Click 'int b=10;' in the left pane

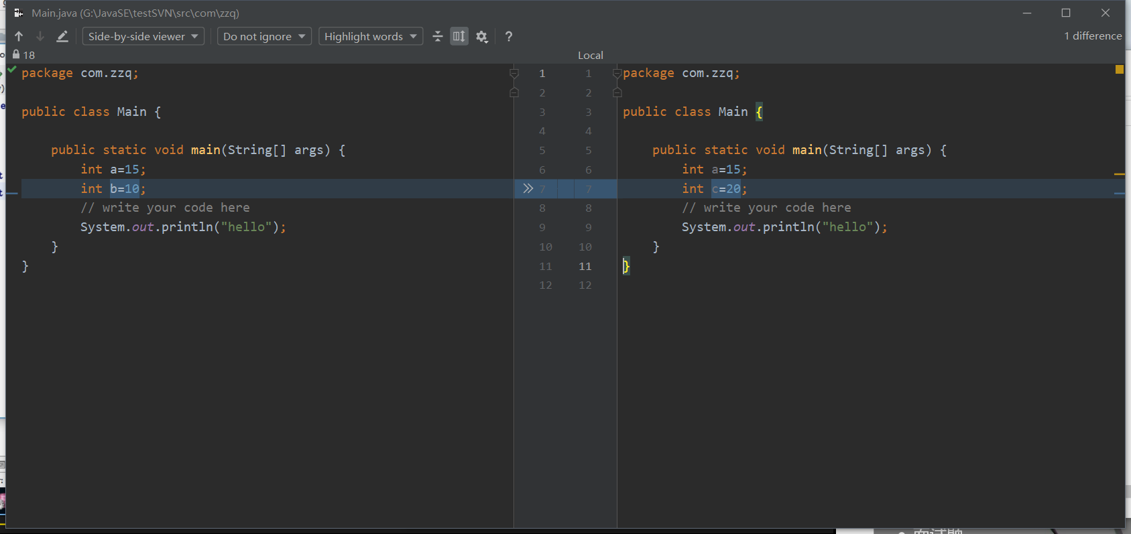tap(113, 188)
